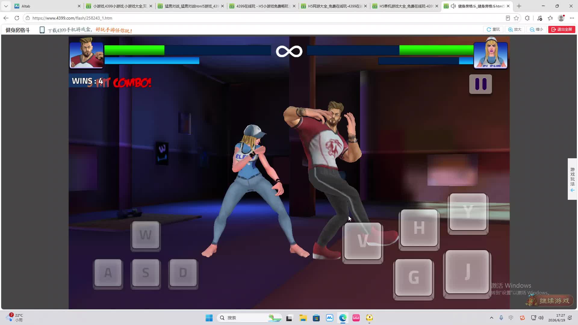Click the mobile phone icon in header

(x=42, y=30)
